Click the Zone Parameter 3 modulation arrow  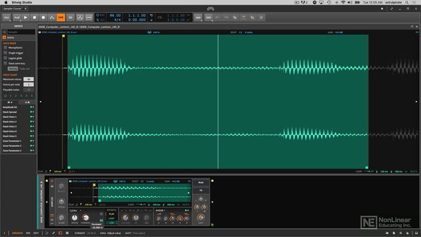[x=32, y=151]
